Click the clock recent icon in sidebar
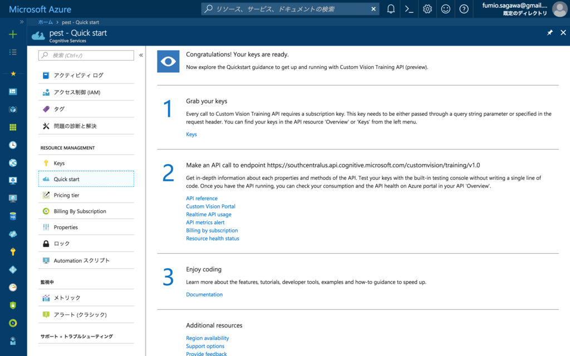Image resolution: width=570 pixels, height=356 pixels. point(13,145)
